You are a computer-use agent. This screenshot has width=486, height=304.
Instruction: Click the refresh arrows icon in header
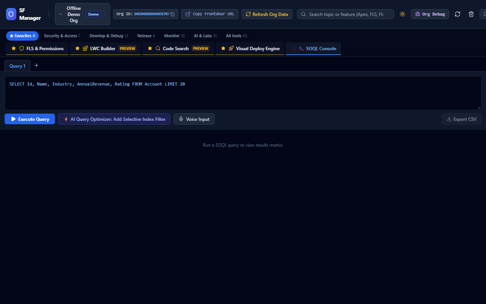click(x=458, y=14)
